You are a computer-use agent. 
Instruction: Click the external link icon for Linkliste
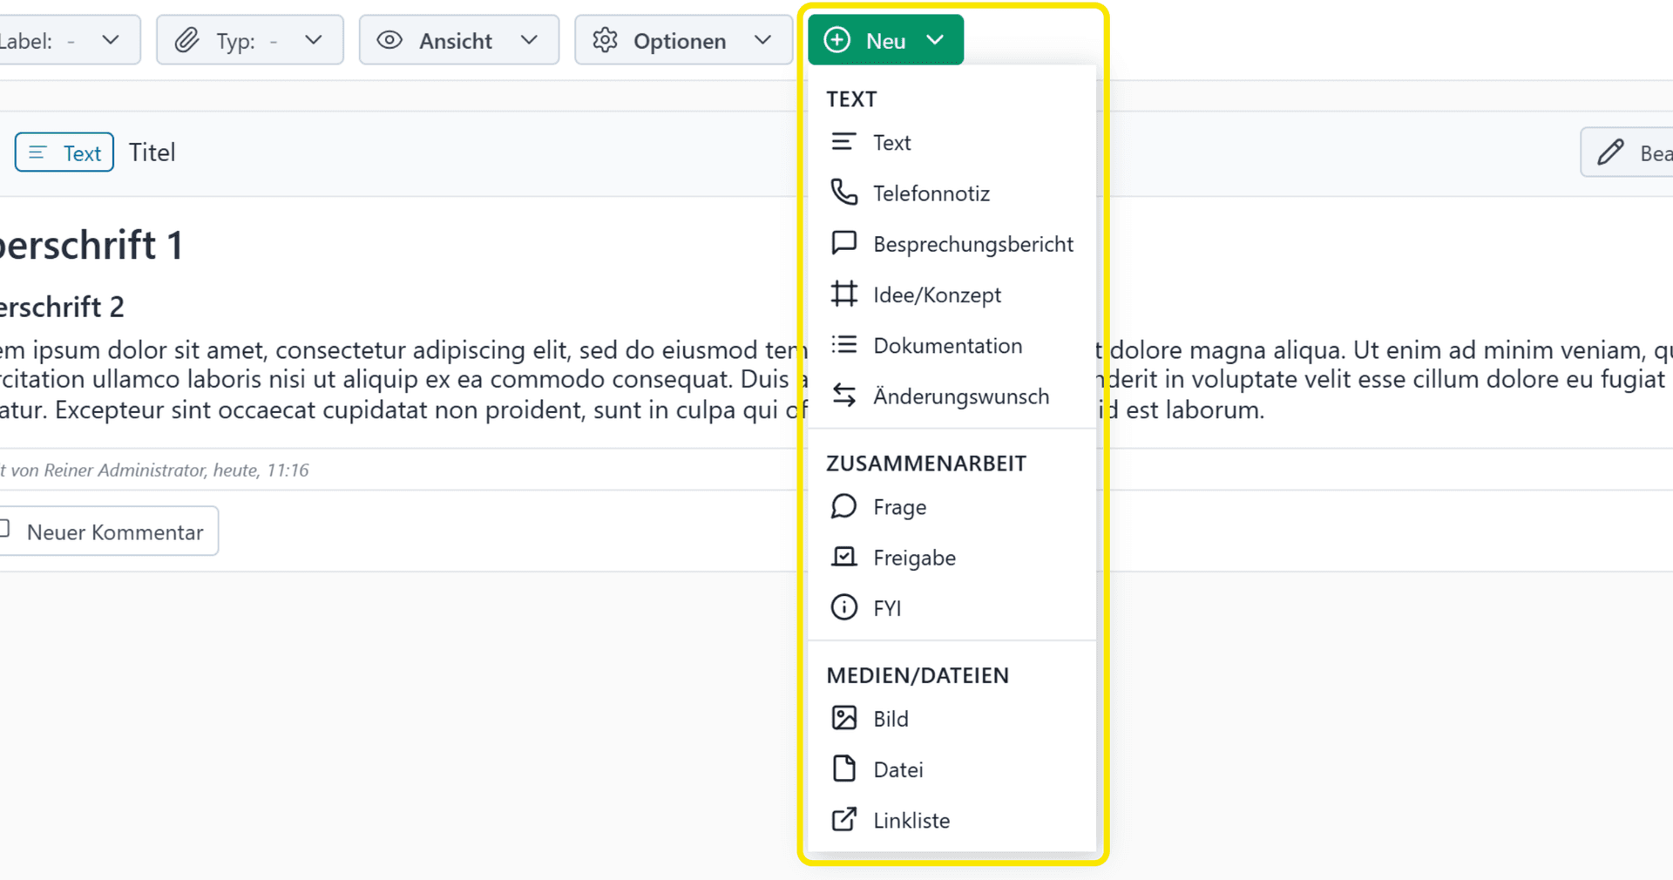point(843,820)
